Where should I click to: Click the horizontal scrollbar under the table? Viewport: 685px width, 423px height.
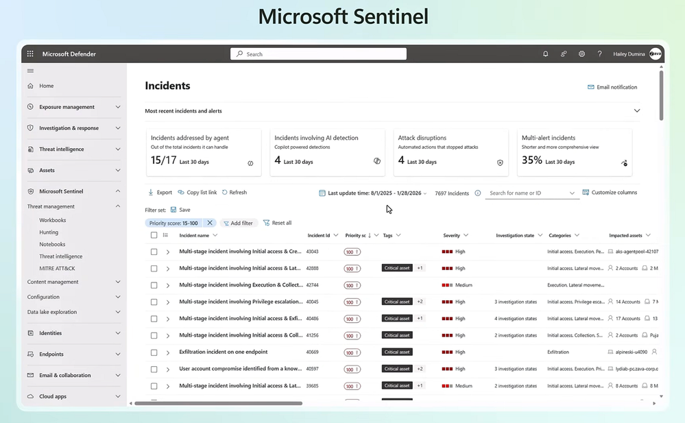[x=218, y=403]
